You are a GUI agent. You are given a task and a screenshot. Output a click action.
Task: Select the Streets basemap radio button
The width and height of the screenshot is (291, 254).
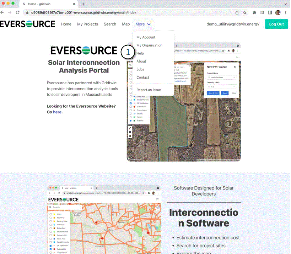click(130, 113)
